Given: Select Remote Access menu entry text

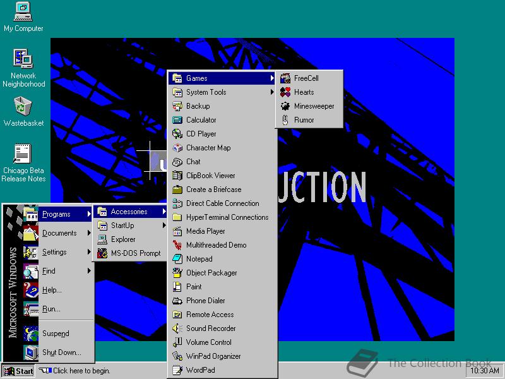Looking at the screenshot, I should (210, 315).
